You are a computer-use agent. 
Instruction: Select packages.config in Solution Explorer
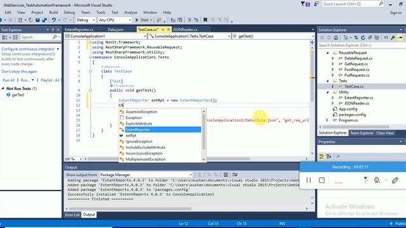pyautogui.click(x=352, y=115)
